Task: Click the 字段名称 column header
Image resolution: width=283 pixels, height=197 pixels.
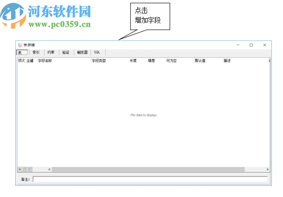Action: (64, 60)
